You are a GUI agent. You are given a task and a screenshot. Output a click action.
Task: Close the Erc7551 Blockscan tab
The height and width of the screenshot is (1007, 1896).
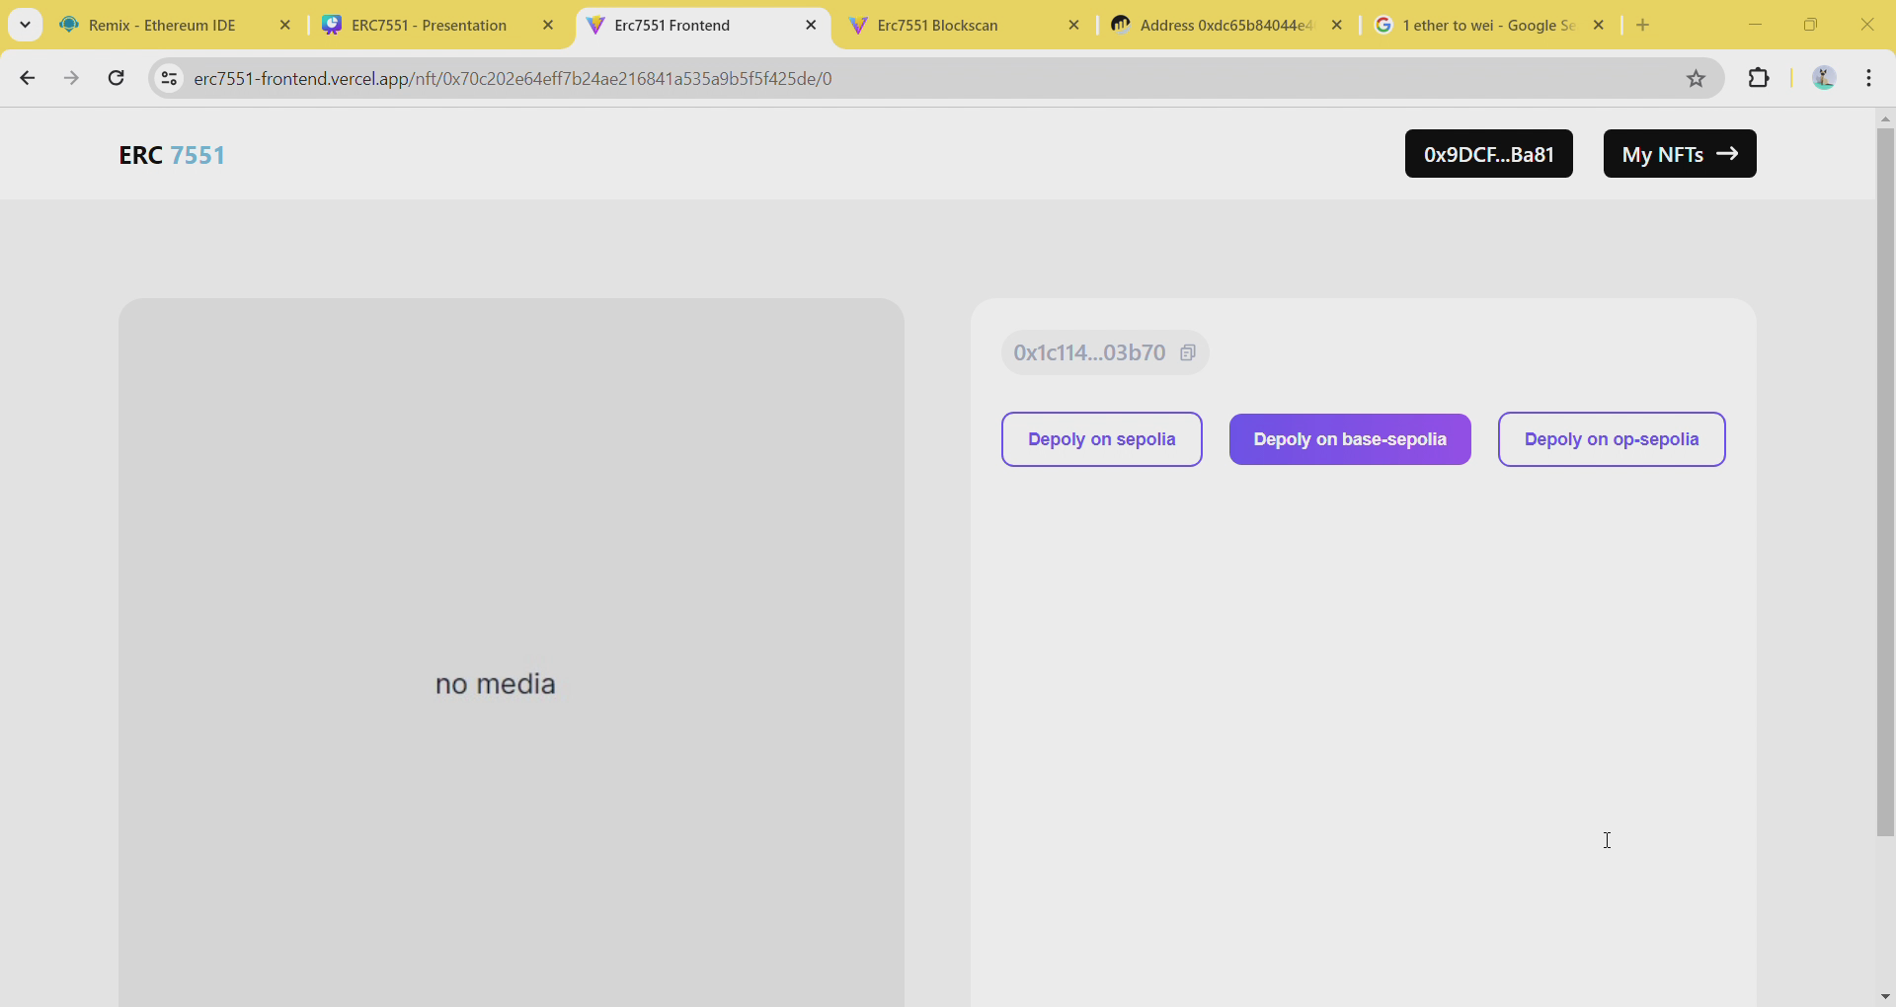point(1074,25)
